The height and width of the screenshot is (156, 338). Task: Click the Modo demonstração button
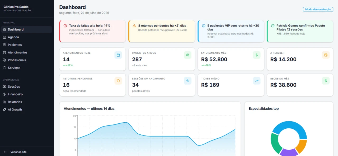pos(318,9)
